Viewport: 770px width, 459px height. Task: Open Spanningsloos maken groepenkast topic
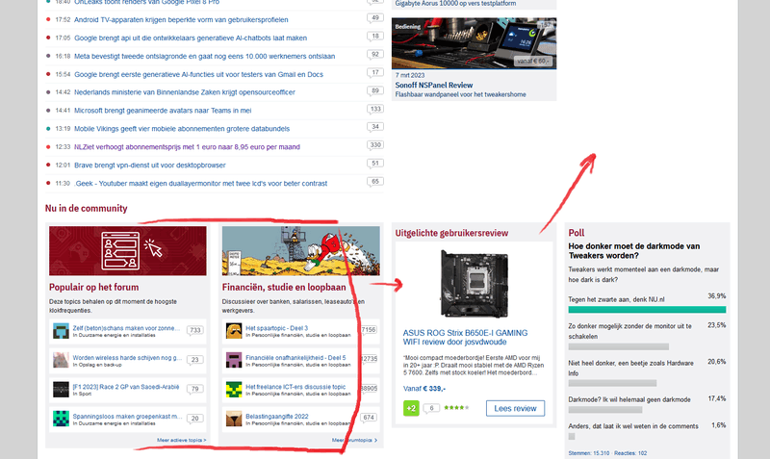(128, 417)
